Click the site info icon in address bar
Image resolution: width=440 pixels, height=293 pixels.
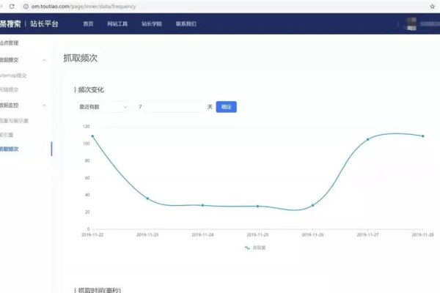click(26, 6)
